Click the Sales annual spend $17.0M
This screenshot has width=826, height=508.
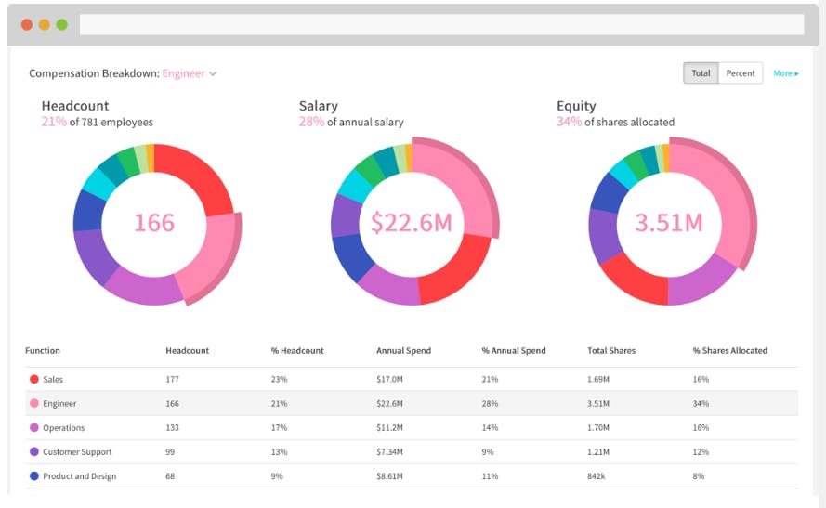click(x=389, y=379)
